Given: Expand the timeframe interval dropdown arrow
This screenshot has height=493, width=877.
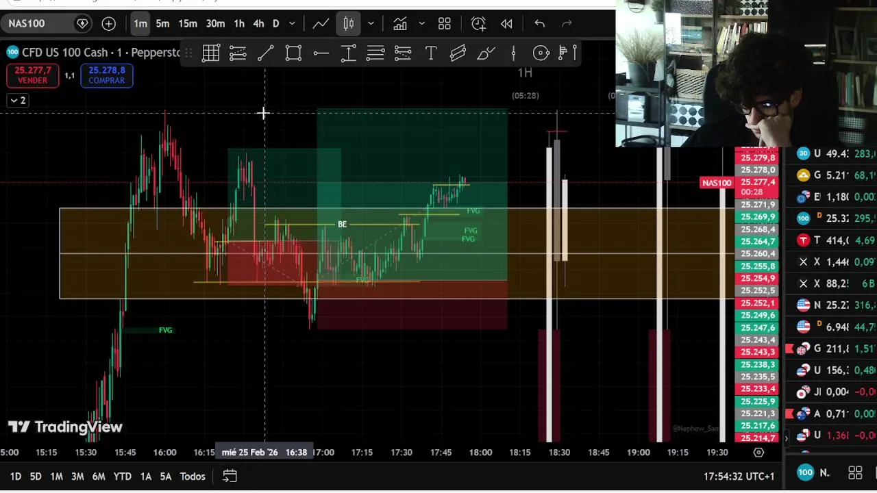Looking at the screenshot, I should tap(292, 23).
